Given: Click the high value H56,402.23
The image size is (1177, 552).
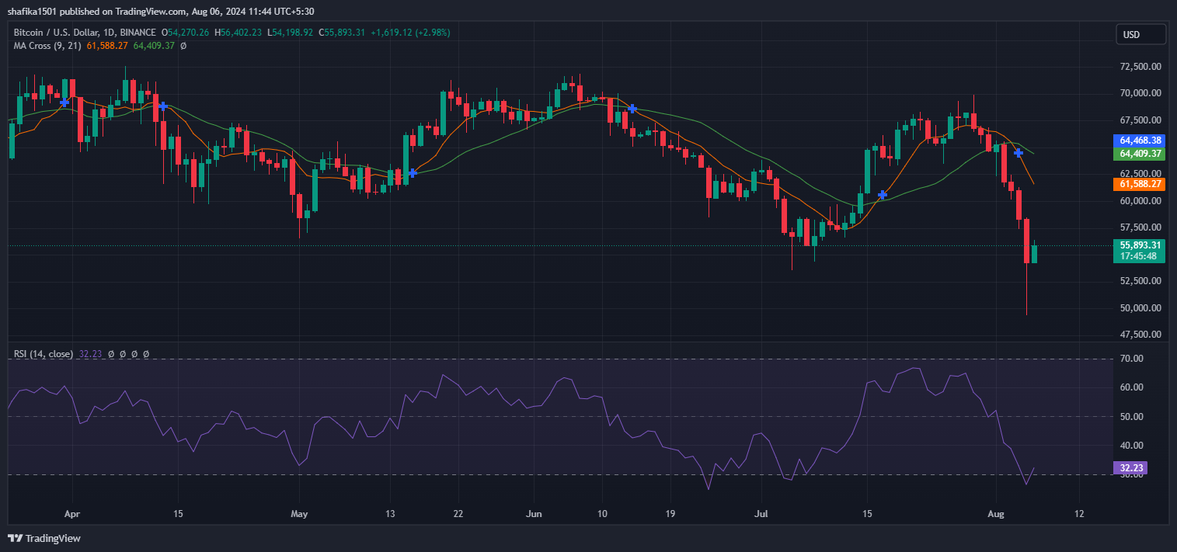Looking at the screenshot, I should (x=239, y=33).
